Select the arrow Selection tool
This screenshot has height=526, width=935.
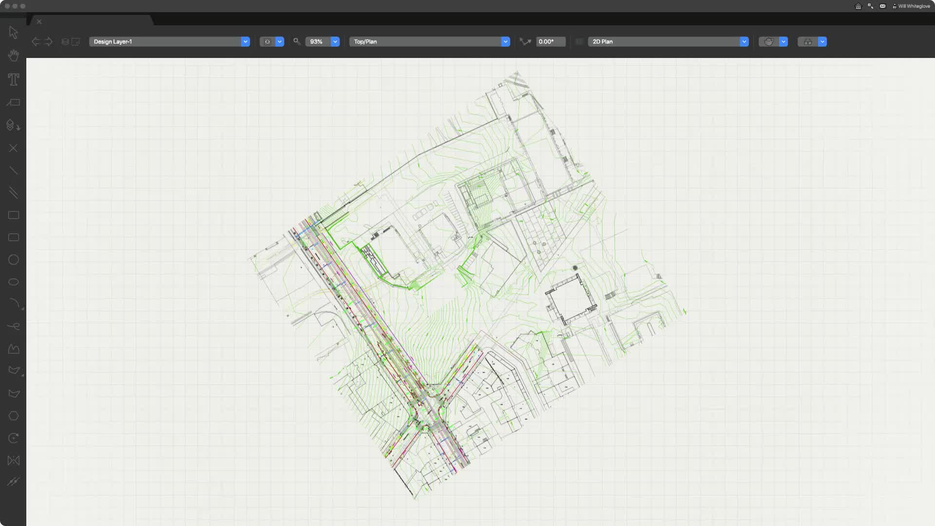(13, 33)
